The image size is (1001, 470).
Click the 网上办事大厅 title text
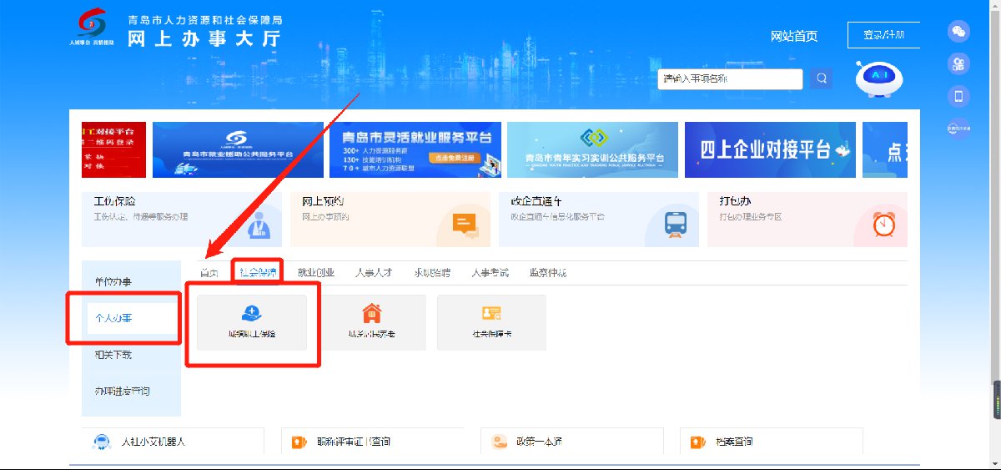pyautogui.click(x=204, y=38)
